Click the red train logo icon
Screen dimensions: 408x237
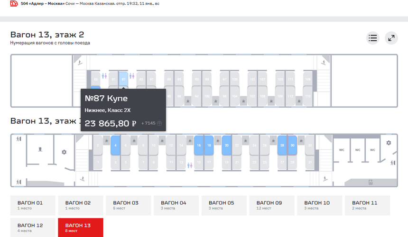pos(14,3)
